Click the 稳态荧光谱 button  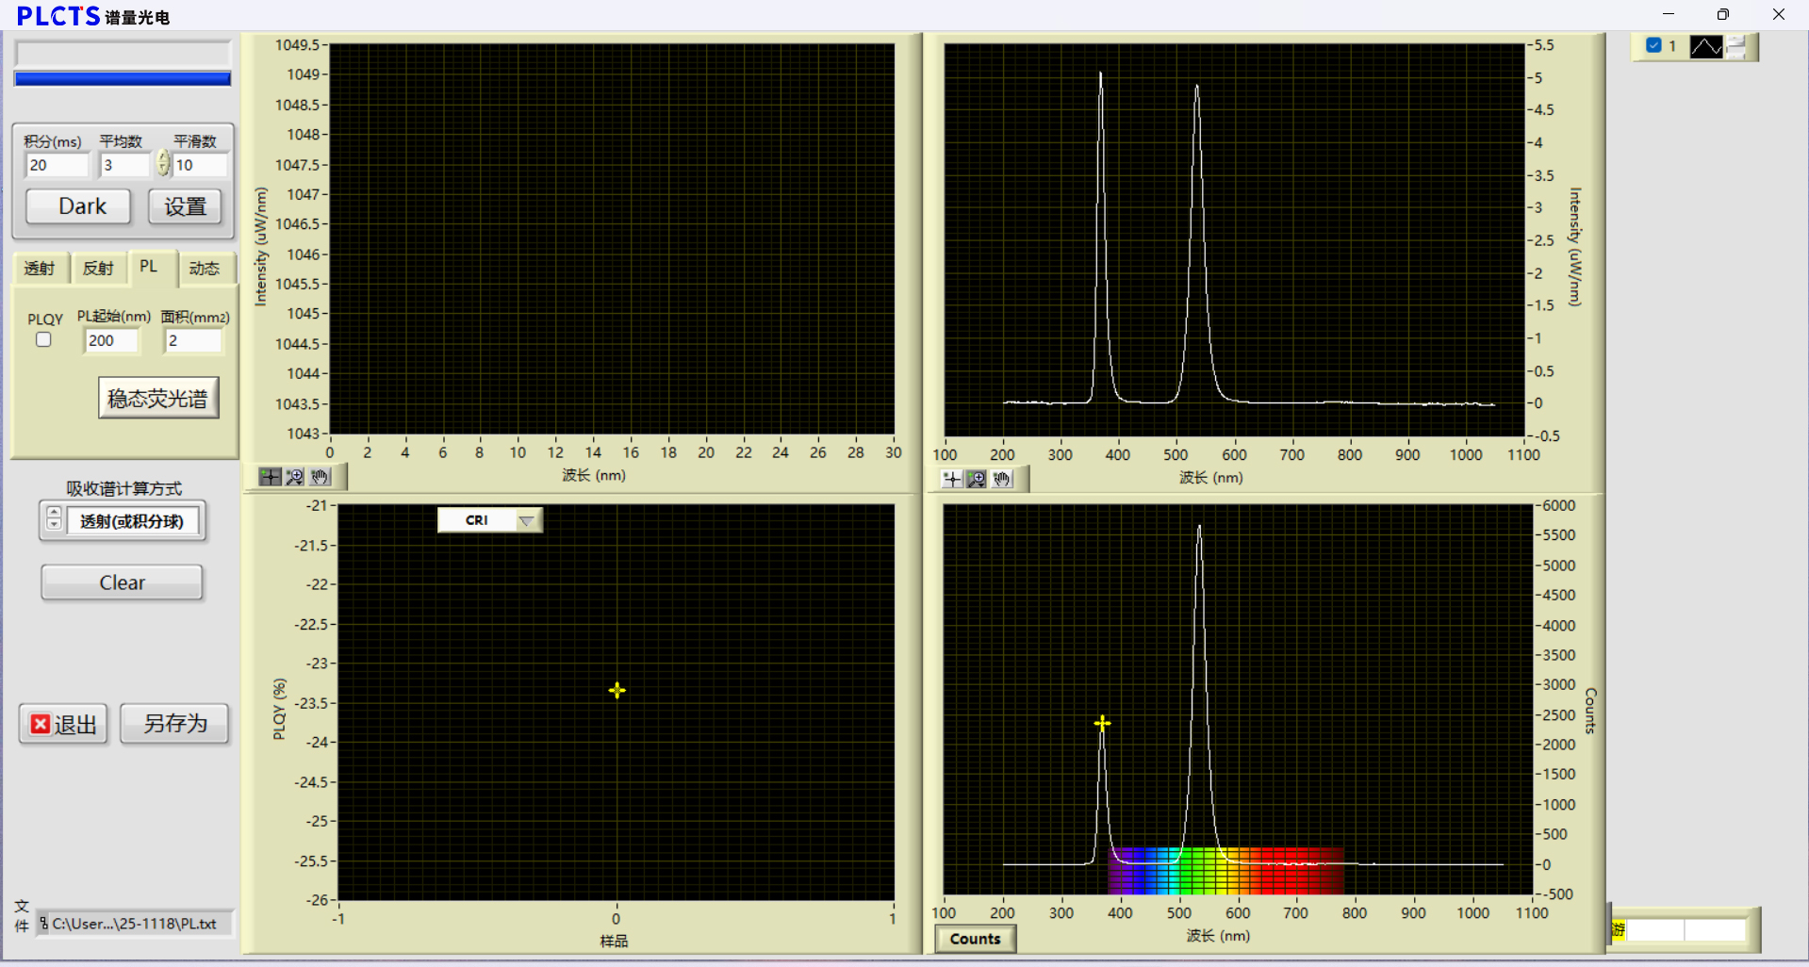click(x=157, y=398)
